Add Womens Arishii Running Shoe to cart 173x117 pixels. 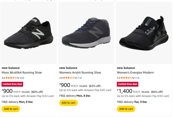point(68,103)
